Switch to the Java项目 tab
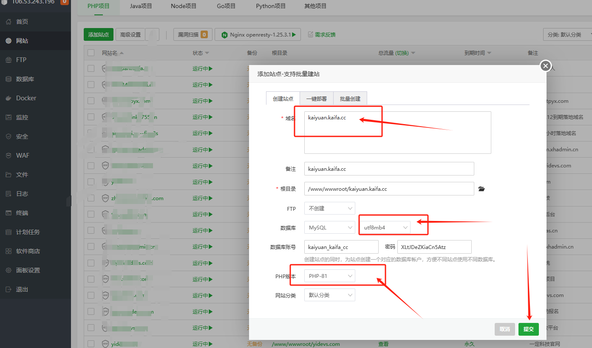Viewport: 592px width, 348px height. pyautogui.click(x=141, y=6)
